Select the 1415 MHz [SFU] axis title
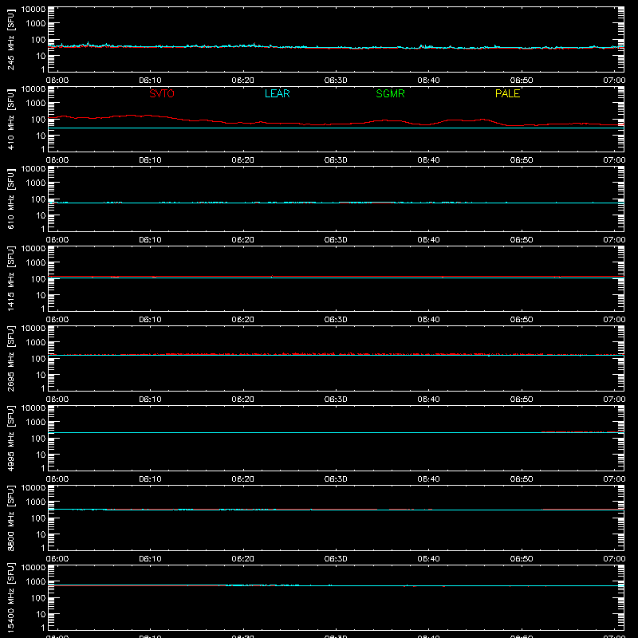The height and width of the screenshot is (638, 638). click(10, 278)
